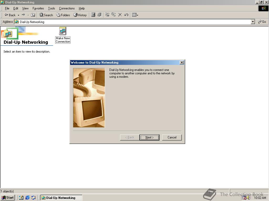Viewport: 269px width, 201px height.
Task: Click the address bar folder icon
Action: pos(17,22)
